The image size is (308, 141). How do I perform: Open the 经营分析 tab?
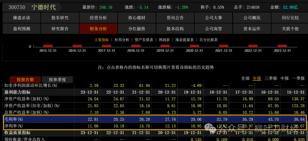point(98,18)
